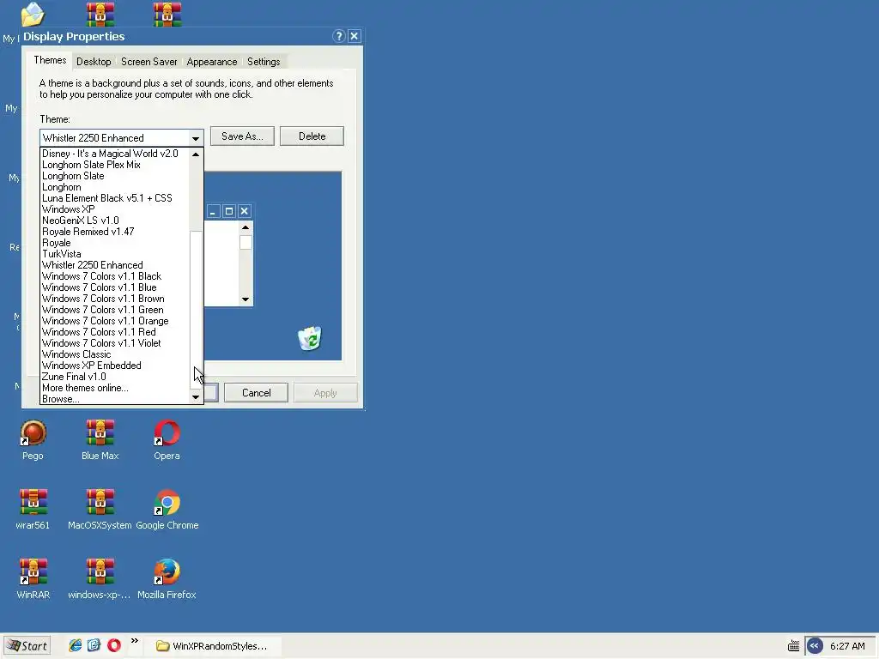Viewport: 879px width, 659px height.
Task: Launch Mozilla Firefox from the desktop
Action: [167, 572]
